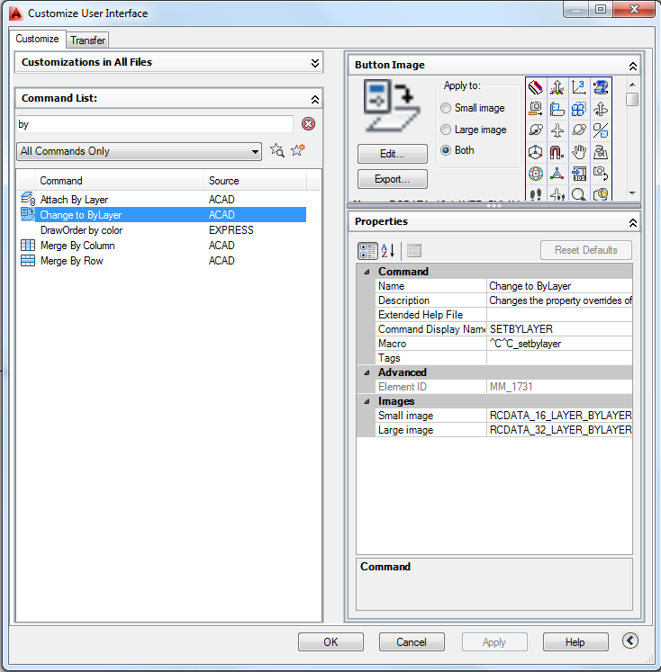
Task: Choose the 3D rotate arrow image
Action: (x=601, y=109)
